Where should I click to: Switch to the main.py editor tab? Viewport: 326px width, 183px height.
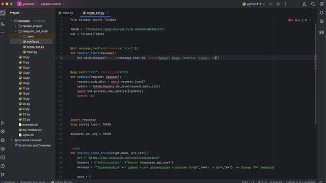66,13
